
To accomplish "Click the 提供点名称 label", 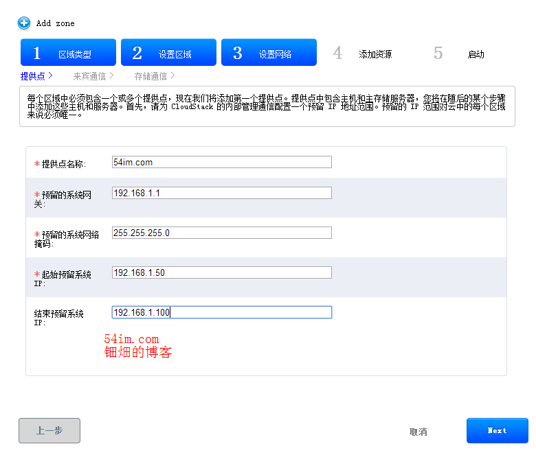I will (x=60, y=164).
